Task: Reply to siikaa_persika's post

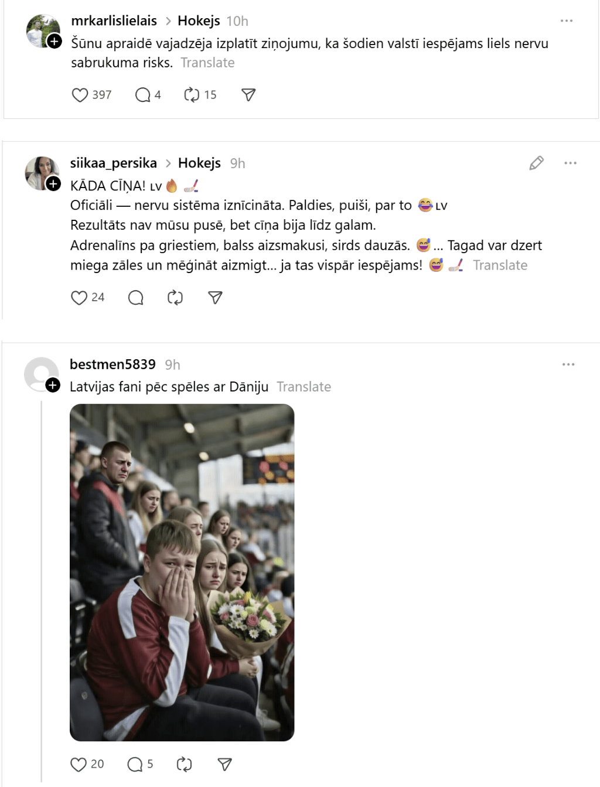Action: pos(136,298)
